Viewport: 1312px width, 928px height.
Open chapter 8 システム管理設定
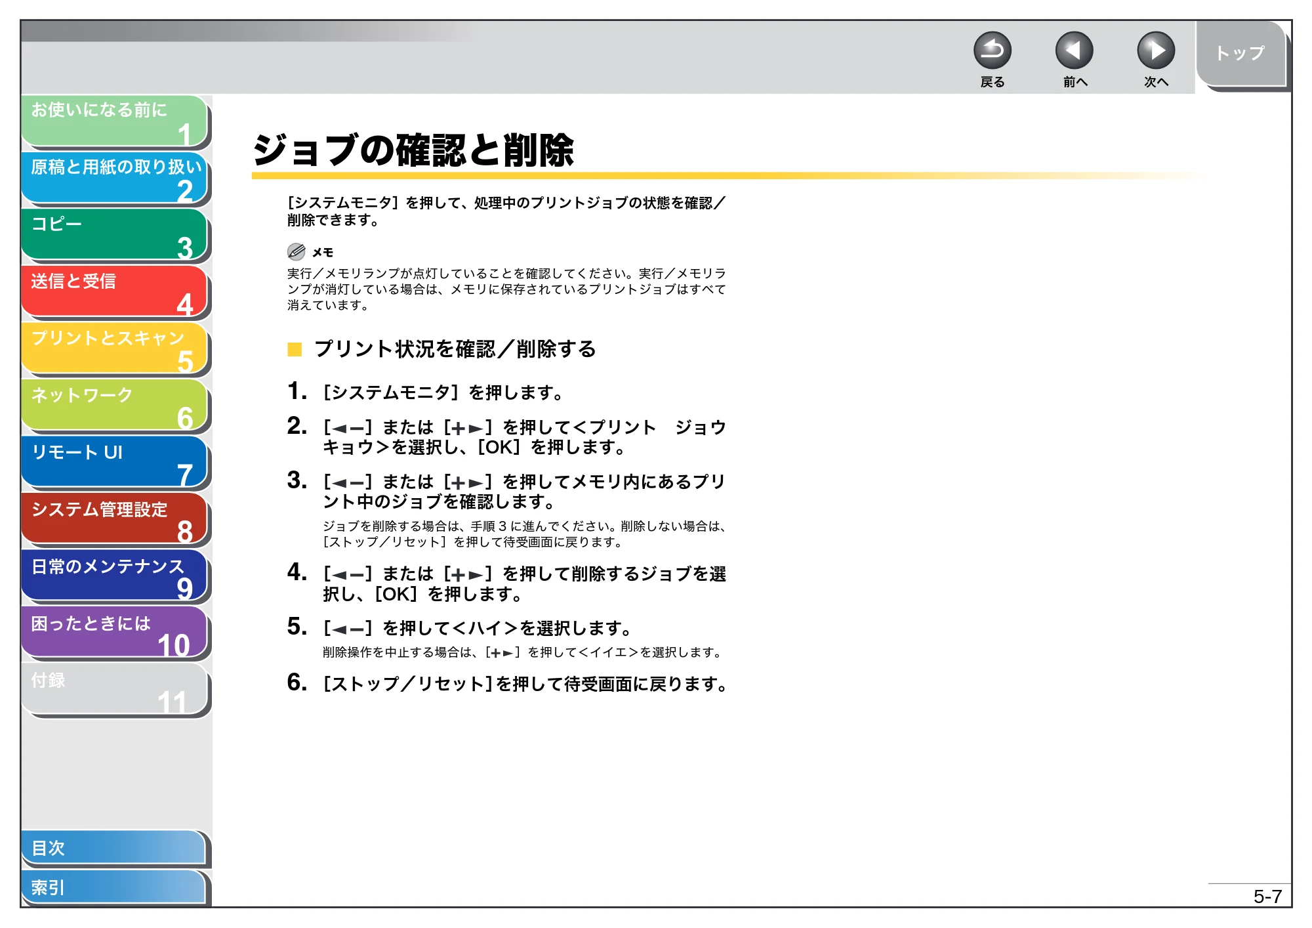tap(115, 519)
